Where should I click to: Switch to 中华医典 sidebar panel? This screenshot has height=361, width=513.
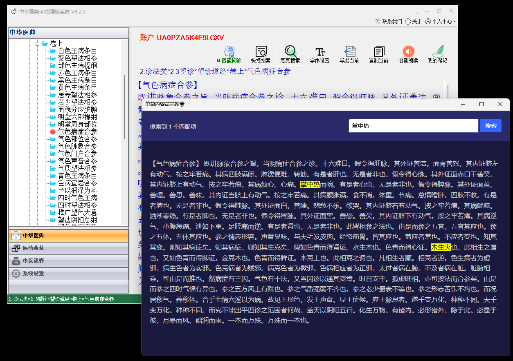click(68, 236)
